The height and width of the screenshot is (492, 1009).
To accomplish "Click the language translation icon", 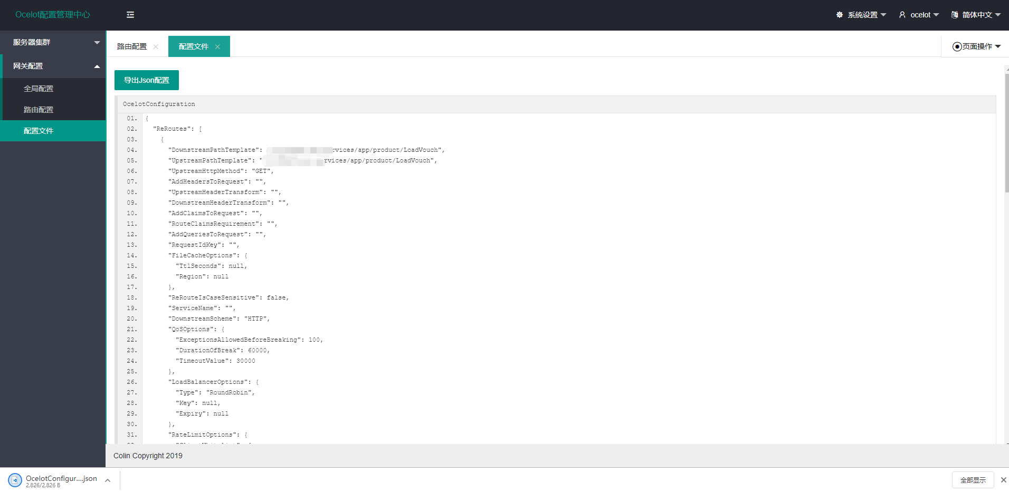I will pos(955,15).
